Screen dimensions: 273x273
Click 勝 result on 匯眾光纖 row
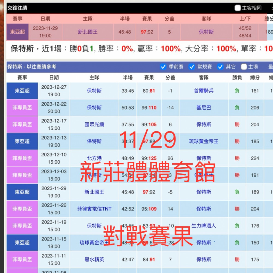237,124
